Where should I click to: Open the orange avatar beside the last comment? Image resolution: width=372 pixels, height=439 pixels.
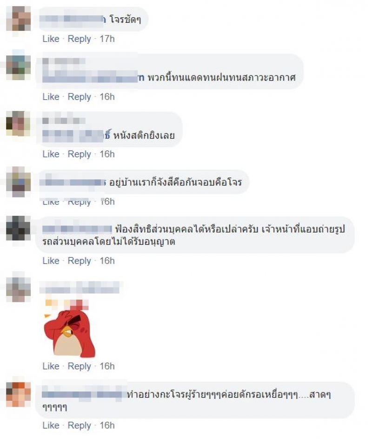(19, 394)
